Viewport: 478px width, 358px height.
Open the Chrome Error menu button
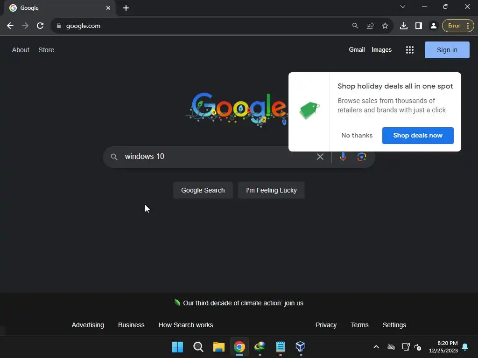[x=458, y=26]
